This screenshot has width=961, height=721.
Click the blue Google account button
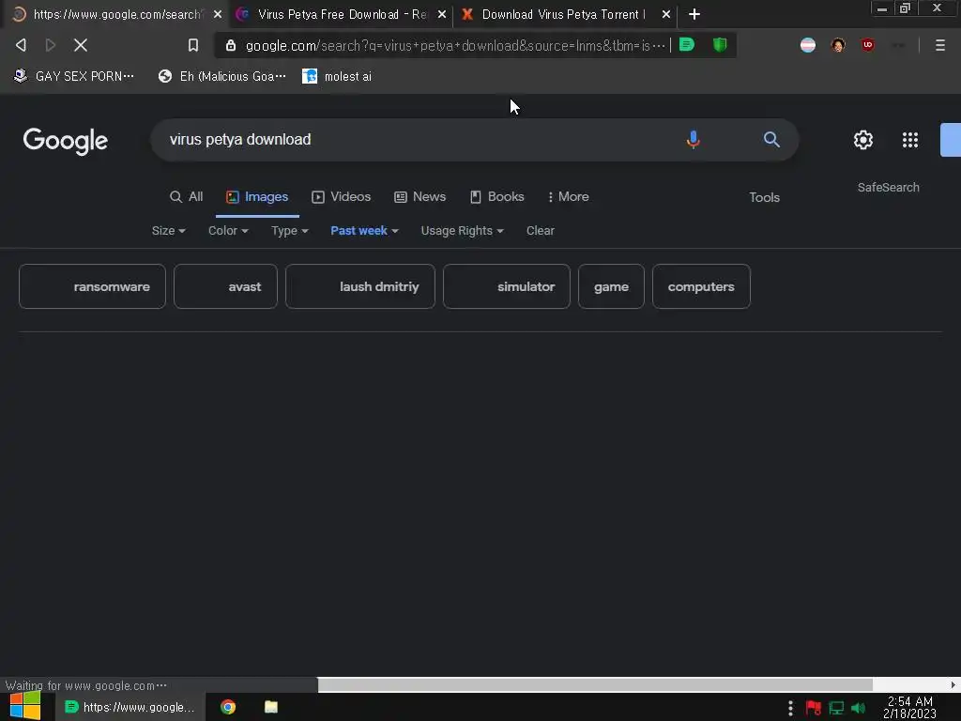[x=951, y=140]
